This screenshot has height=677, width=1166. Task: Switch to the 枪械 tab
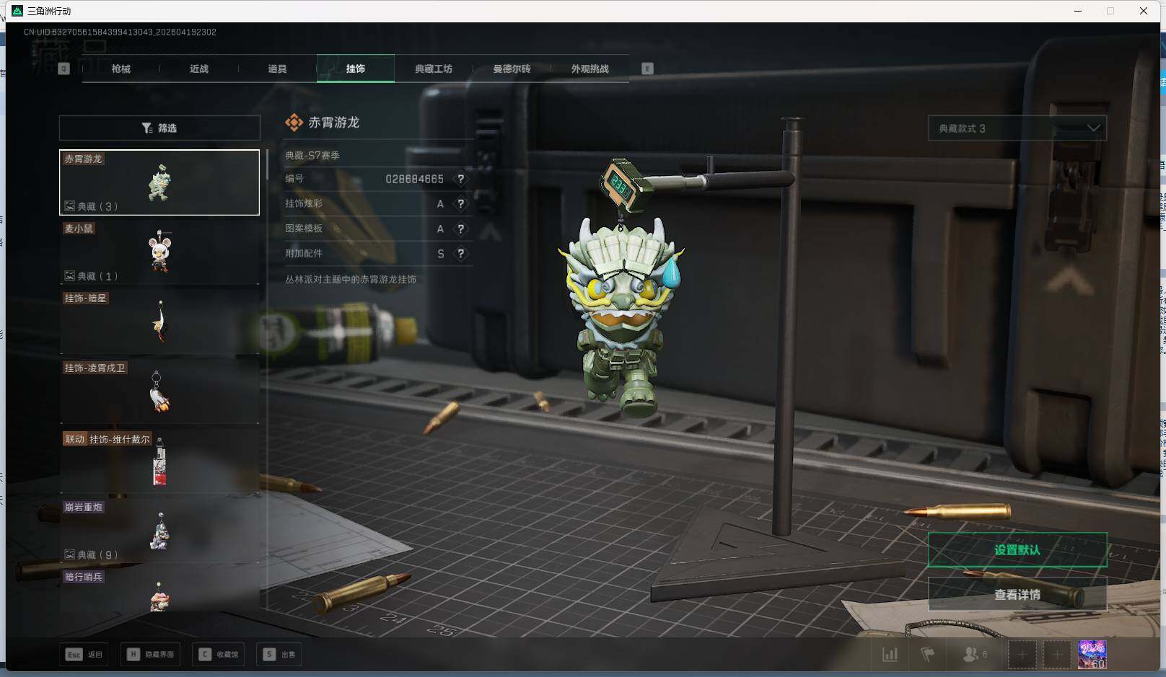[121, 68]
